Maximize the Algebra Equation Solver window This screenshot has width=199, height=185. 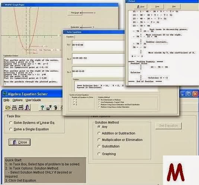coord(189,94)
